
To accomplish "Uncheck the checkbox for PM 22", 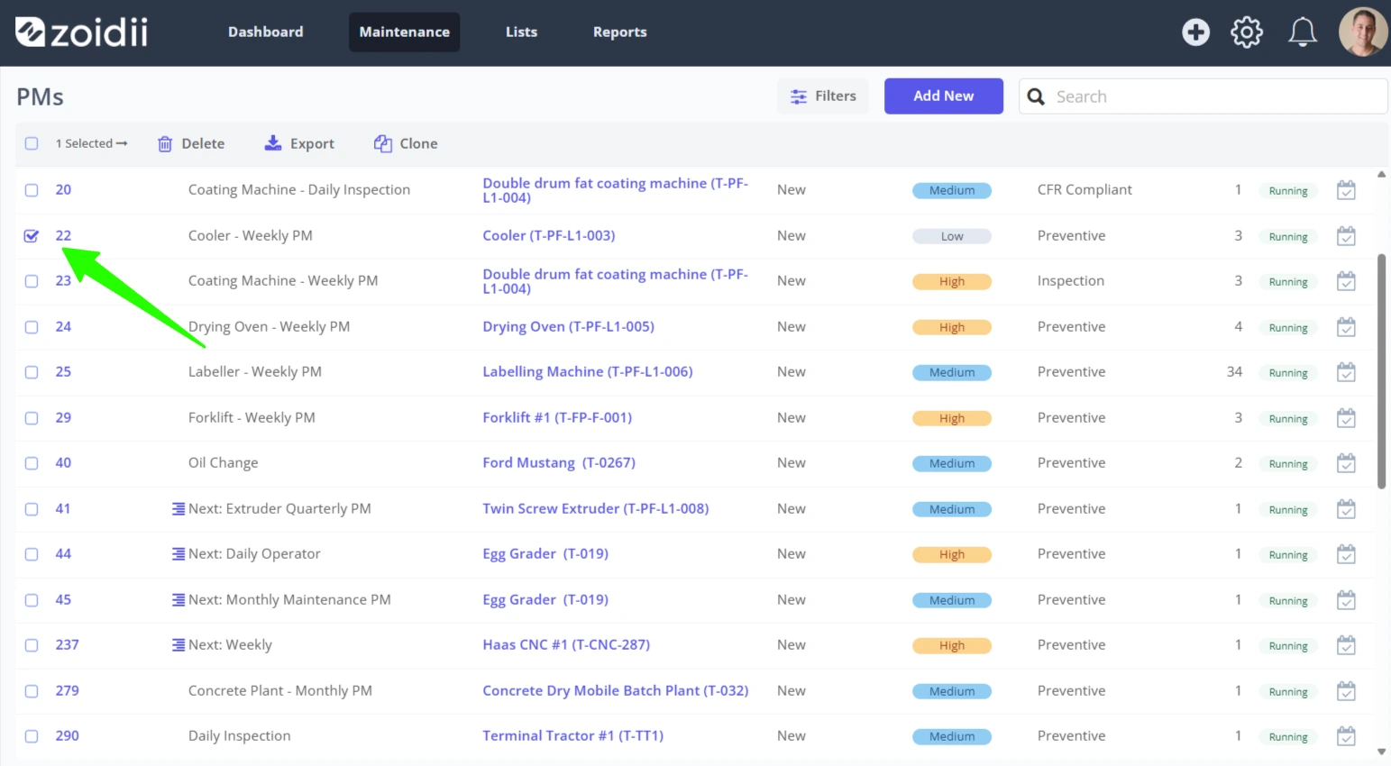I will pyautogui.click(x=32, y=236).
